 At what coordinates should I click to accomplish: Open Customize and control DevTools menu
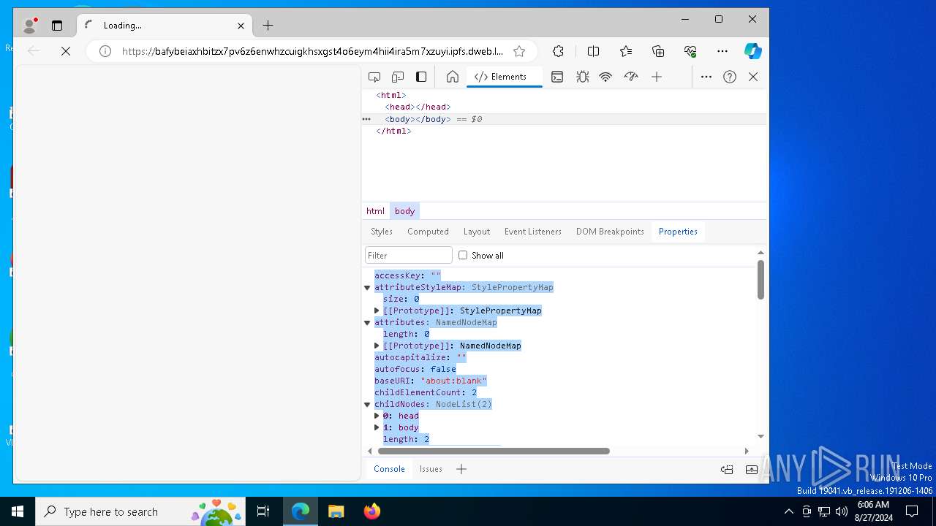(x=706, y=77)
